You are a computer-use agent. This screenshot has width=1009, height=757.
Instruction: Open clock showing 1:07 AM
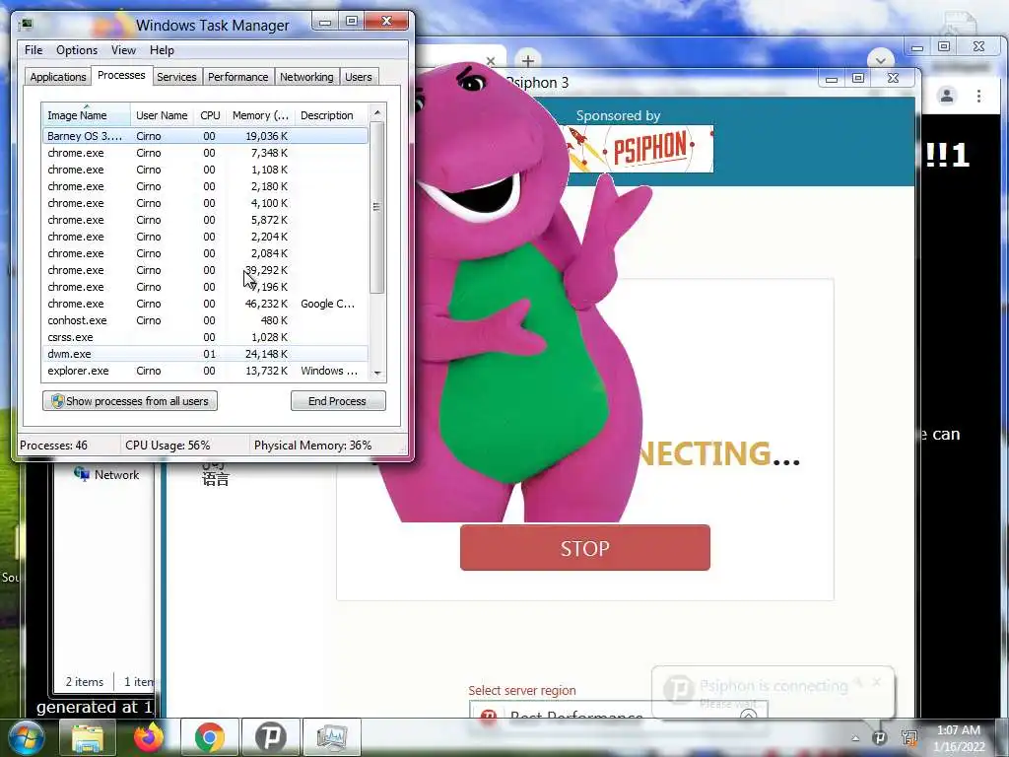point(960,738)
